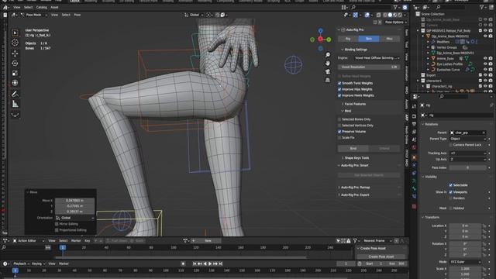Enable Selected Vertices Only checkbox

pyautogui.click(x=339, y=126)
